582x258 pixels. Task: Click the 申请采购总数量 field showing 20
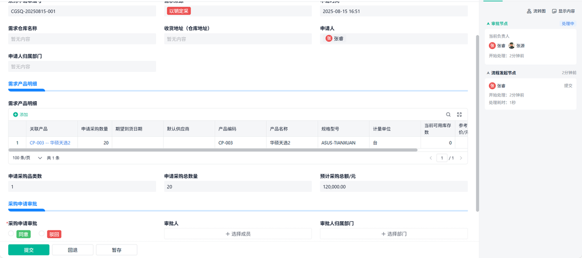point(238,187)
